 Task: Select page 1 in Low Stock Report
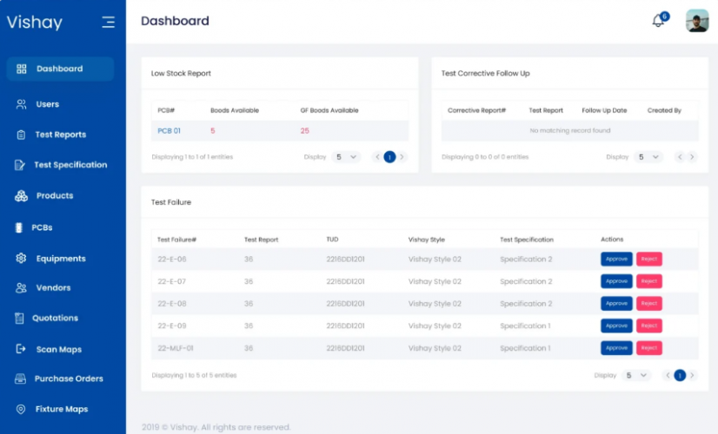coord(389,157)
